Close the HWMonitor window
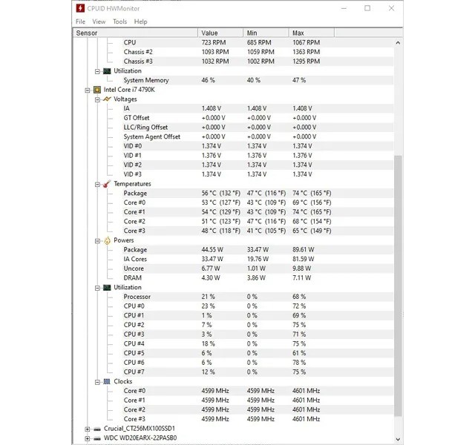 click(x=391, y=8)
